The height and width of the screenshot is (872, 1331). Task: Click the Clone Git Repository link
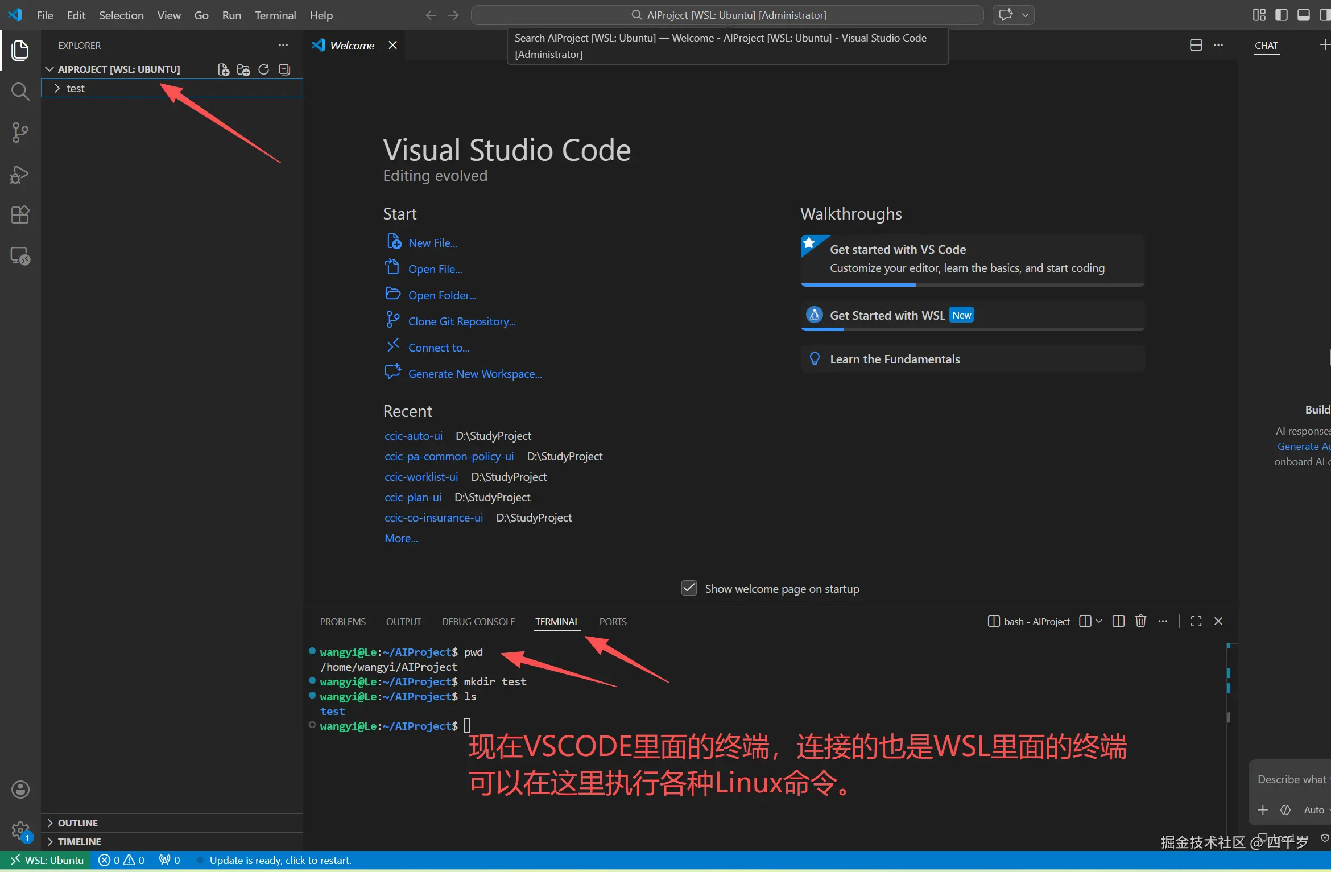tap(461, 321)
